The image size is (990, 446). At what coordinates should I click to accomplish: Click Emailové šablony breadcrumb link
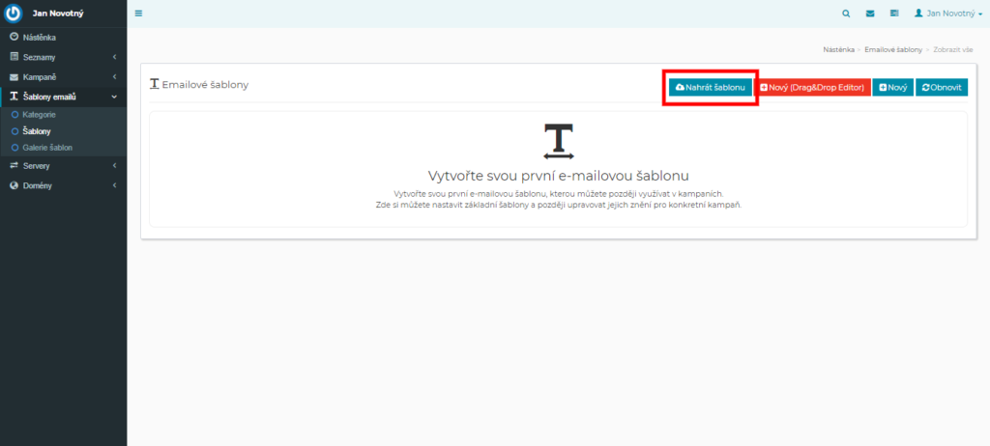(x=892, y=48)
